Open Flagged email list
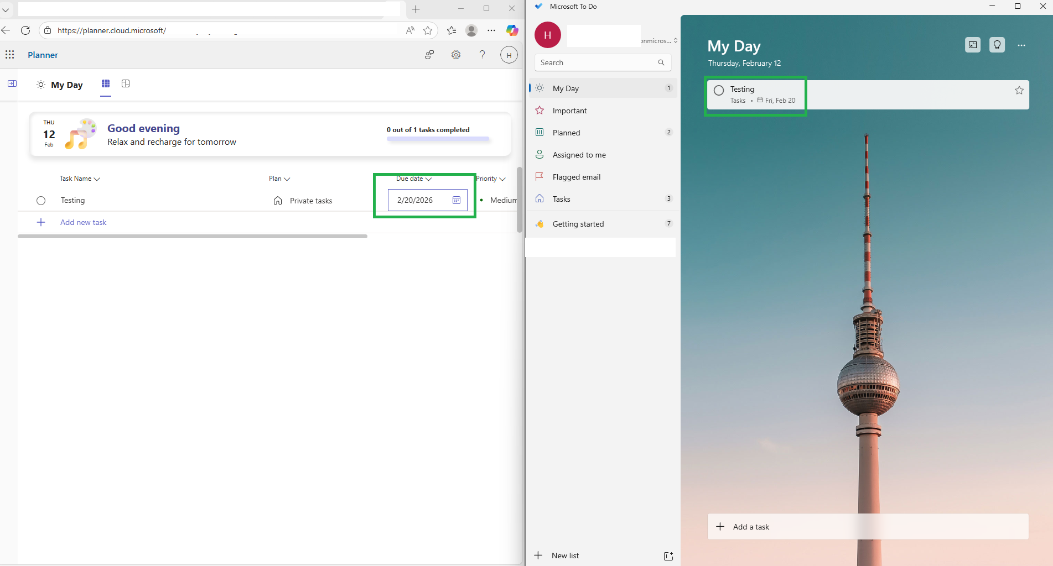 (x=603, y=177)
